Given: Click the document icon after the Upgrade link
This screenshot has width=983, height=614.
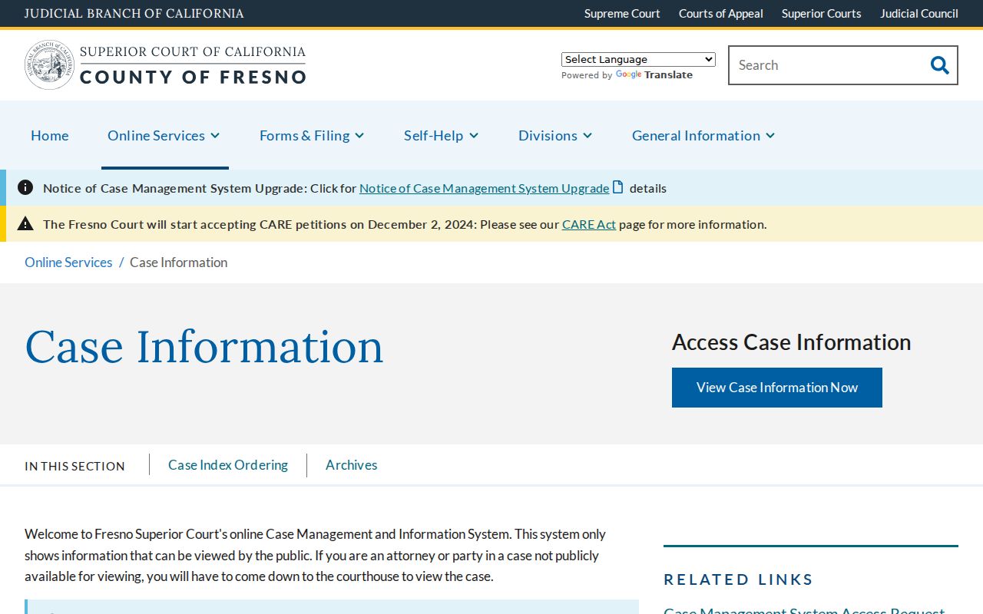Looking at the screenshot, I should tap(617, 187).
